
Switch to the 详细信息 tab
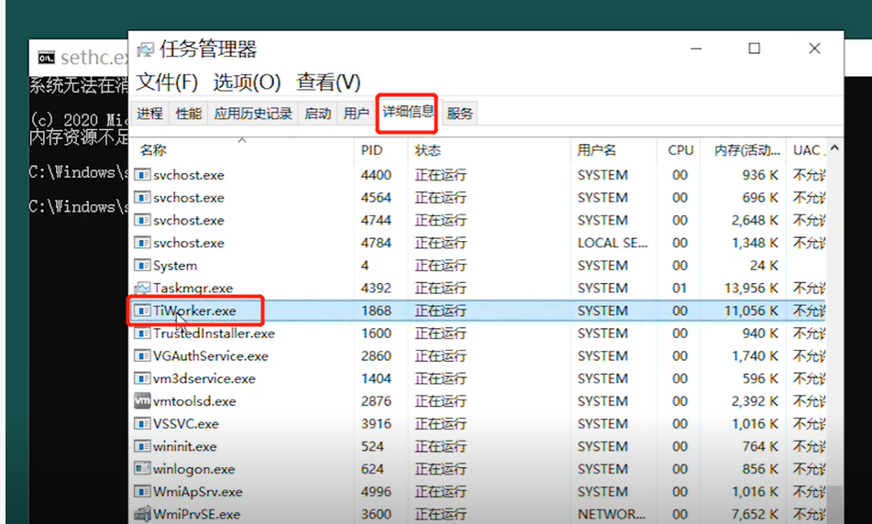tap(408, 113)
